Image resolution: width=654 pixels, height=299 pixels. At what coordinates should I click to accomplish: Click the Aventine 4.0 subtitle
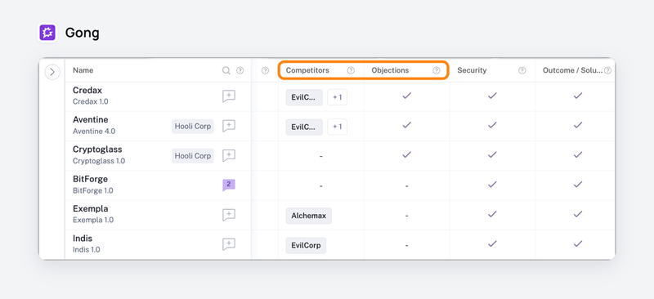94,132
